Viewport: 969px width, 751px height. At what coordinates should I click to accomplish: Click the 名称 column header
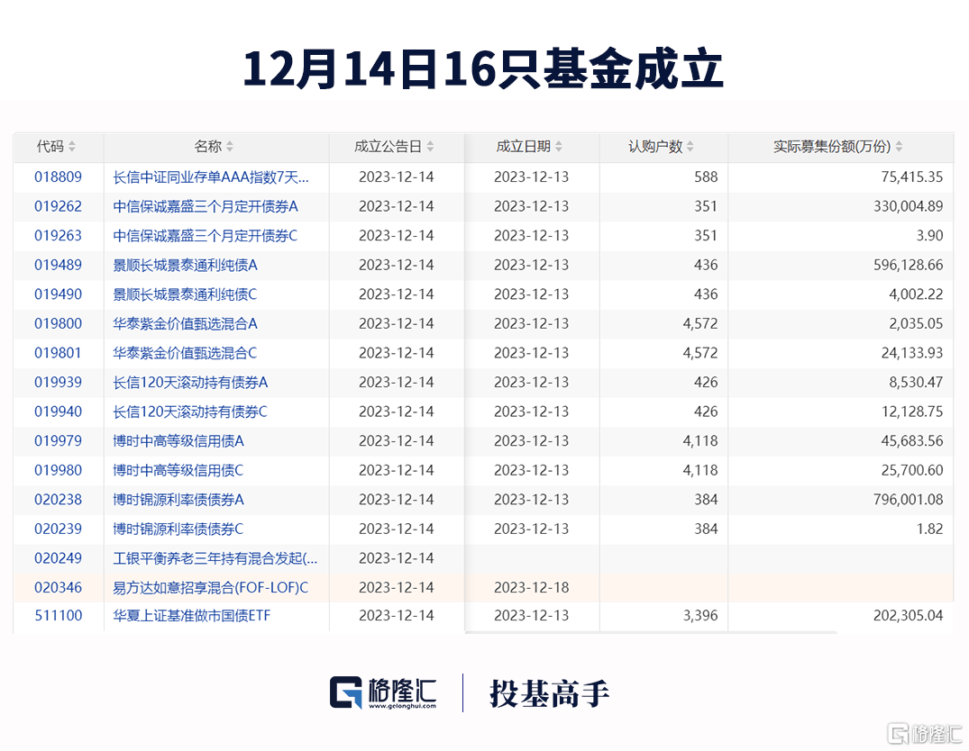[216, 147]
